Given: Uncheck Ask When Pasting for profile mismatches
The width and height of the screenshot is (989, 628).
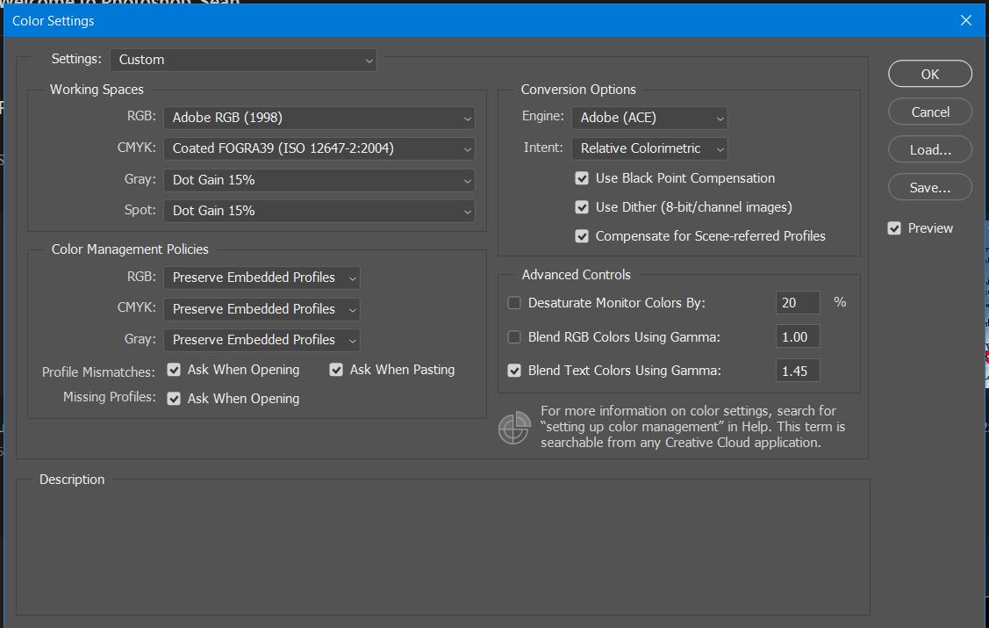Looking at the screenshot, I should coord(336,369).
